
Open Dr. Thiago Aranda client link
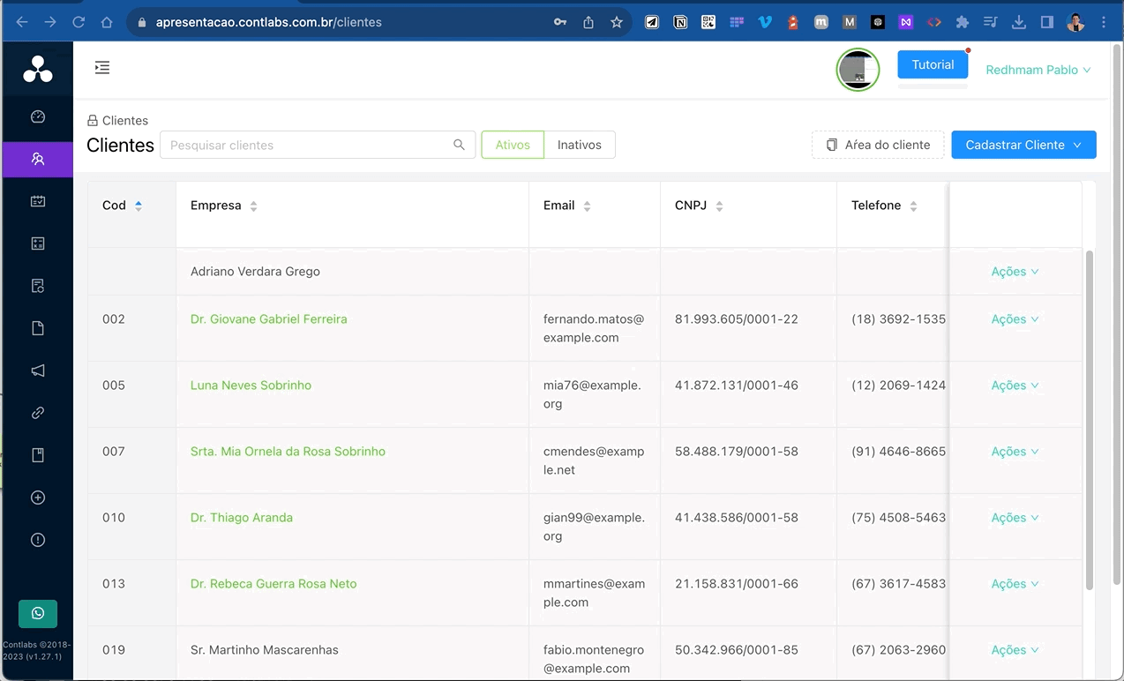click(242, 518)
